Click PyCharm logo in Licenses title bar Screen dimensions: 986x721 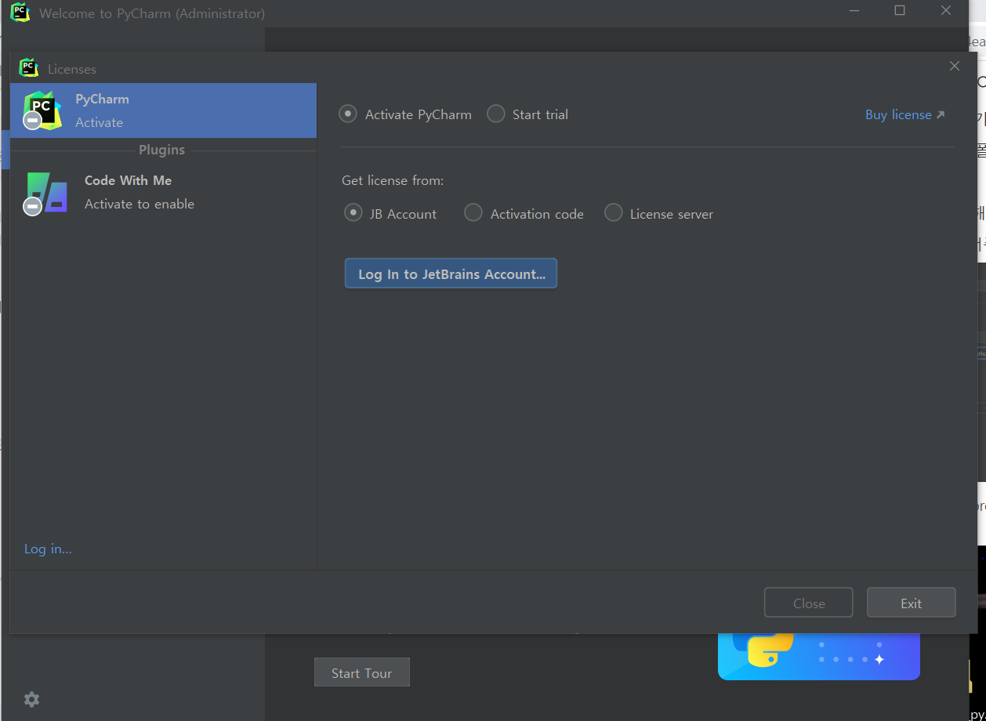click(29, 68)
